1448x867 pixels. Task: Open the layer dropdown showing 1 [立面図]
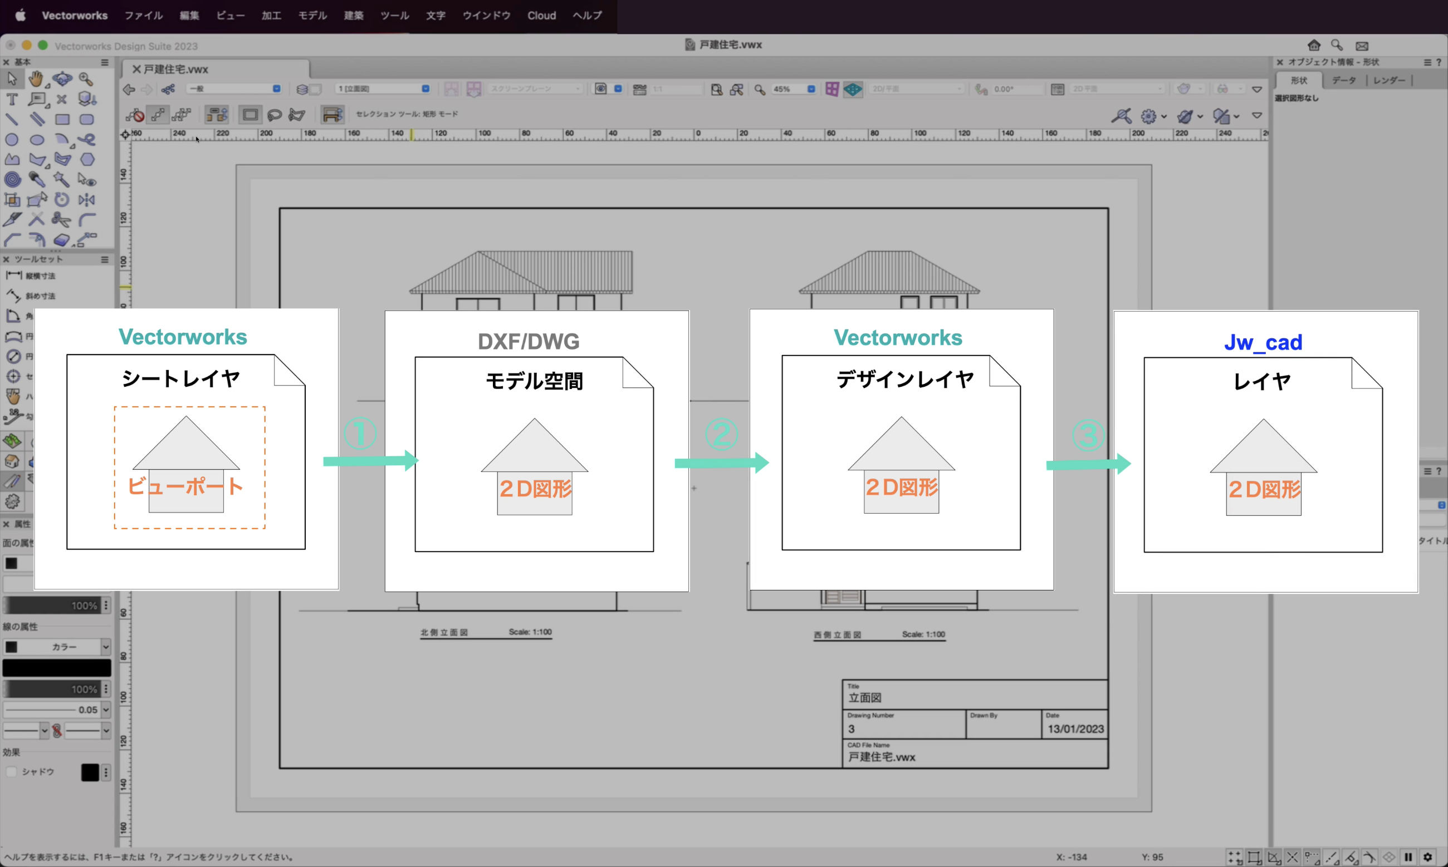click(x=384, y=89)
